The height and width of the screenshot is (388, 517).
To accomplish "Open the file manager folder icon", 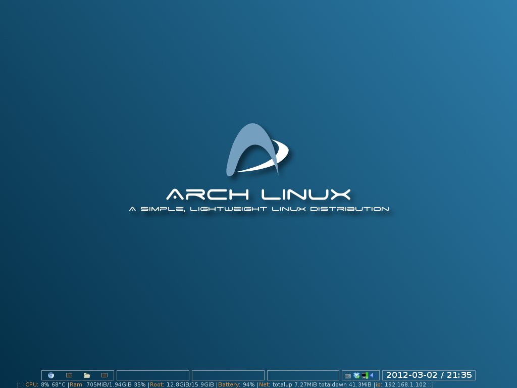I will (x=87, y=375).
